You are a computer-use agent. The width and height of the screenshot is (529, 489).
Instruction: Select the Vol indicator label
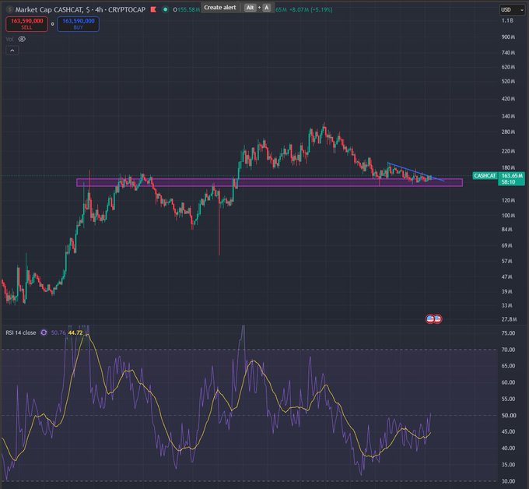(x=10, y=39)
